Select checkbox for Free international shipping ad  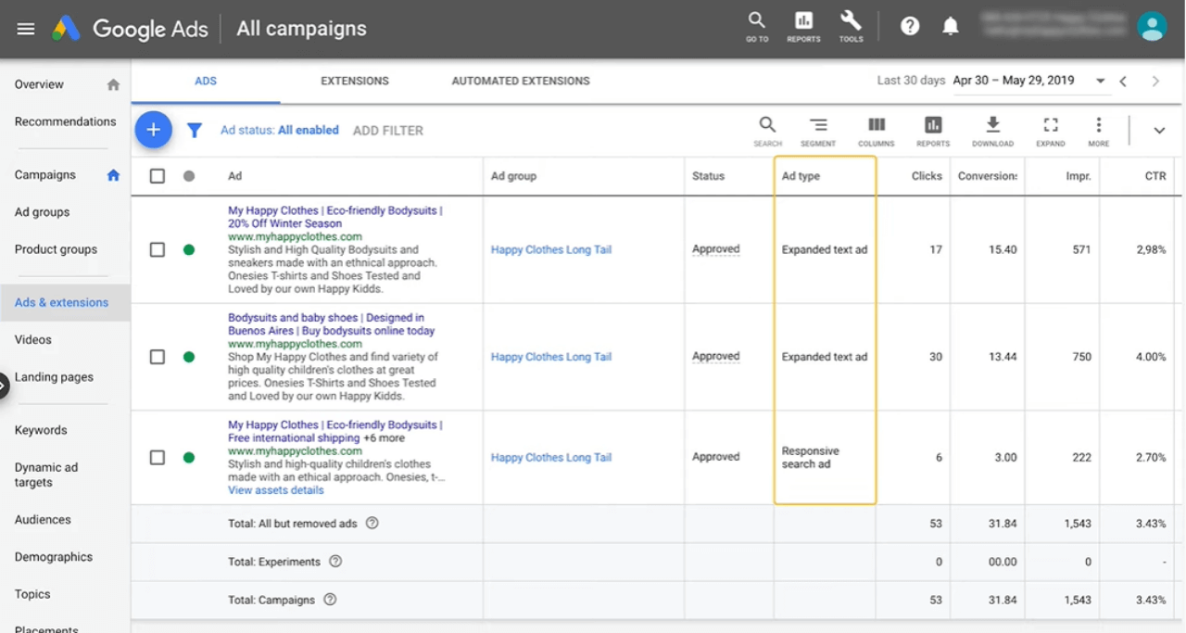(158, 457)
